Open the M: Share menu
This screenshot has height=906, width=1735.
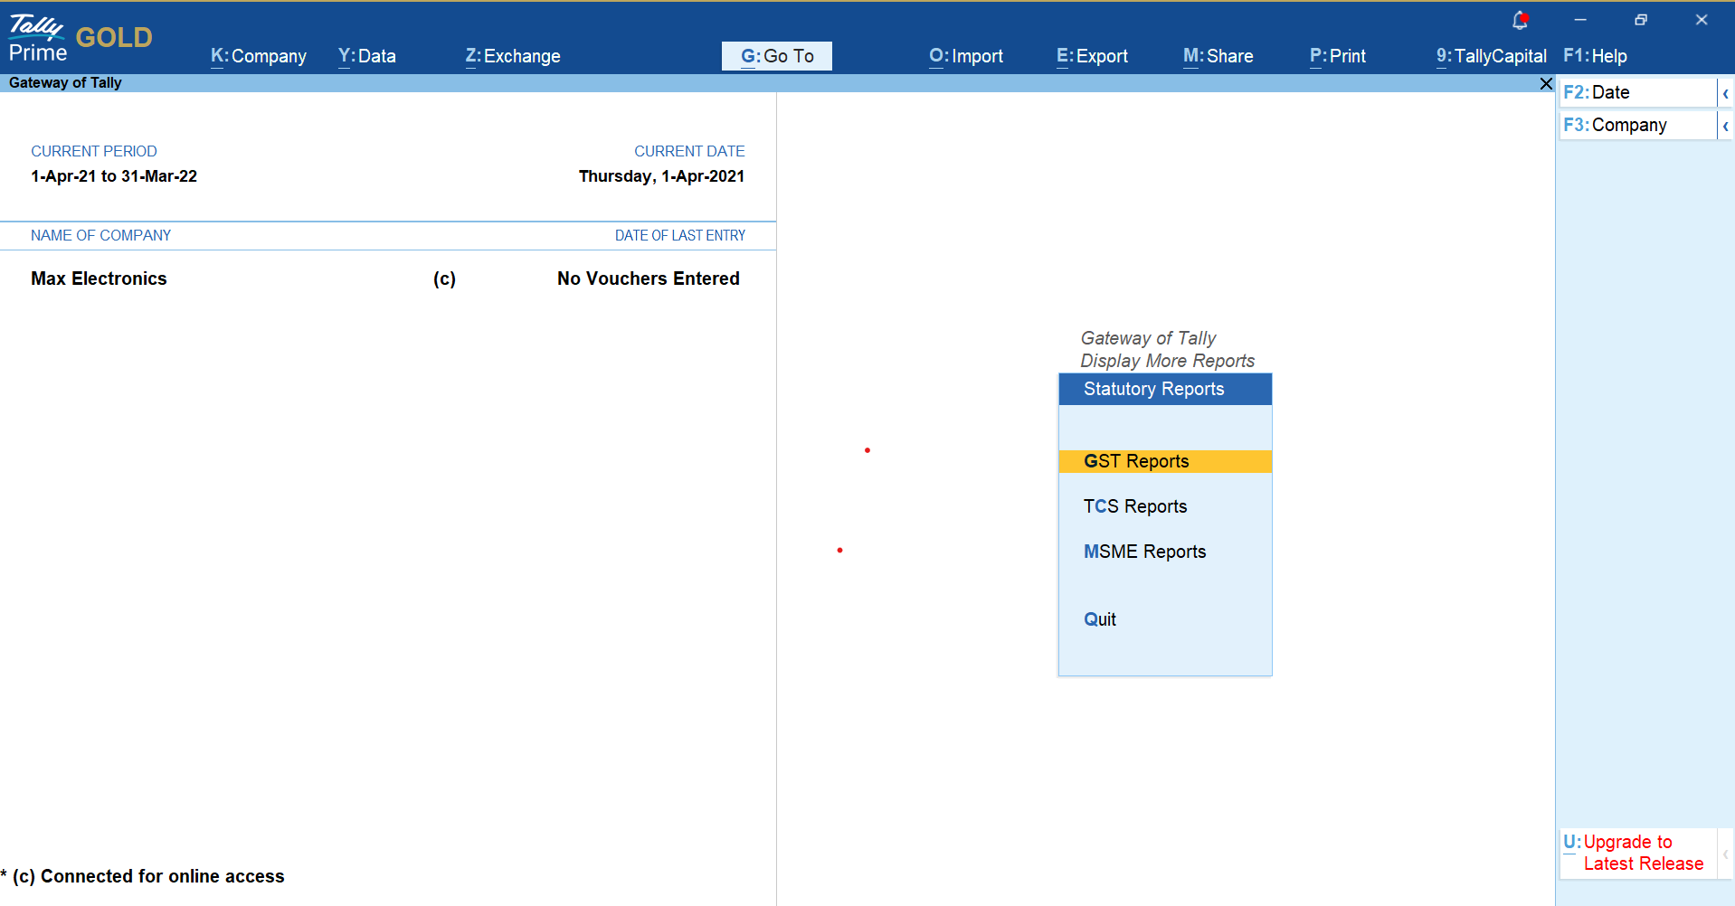point(1218,56)
